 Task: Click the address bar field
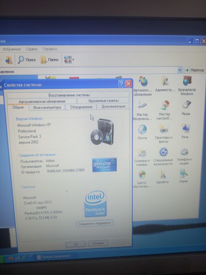click(x=88, y=71)
